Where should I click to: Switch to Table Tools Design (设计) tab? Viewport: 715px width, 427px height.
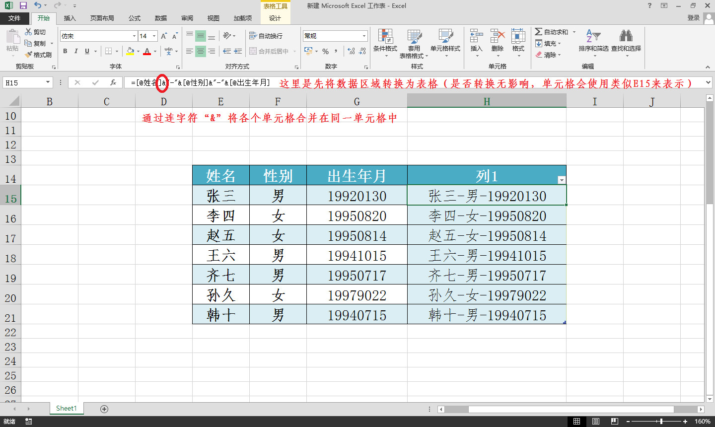click(275, 18)
